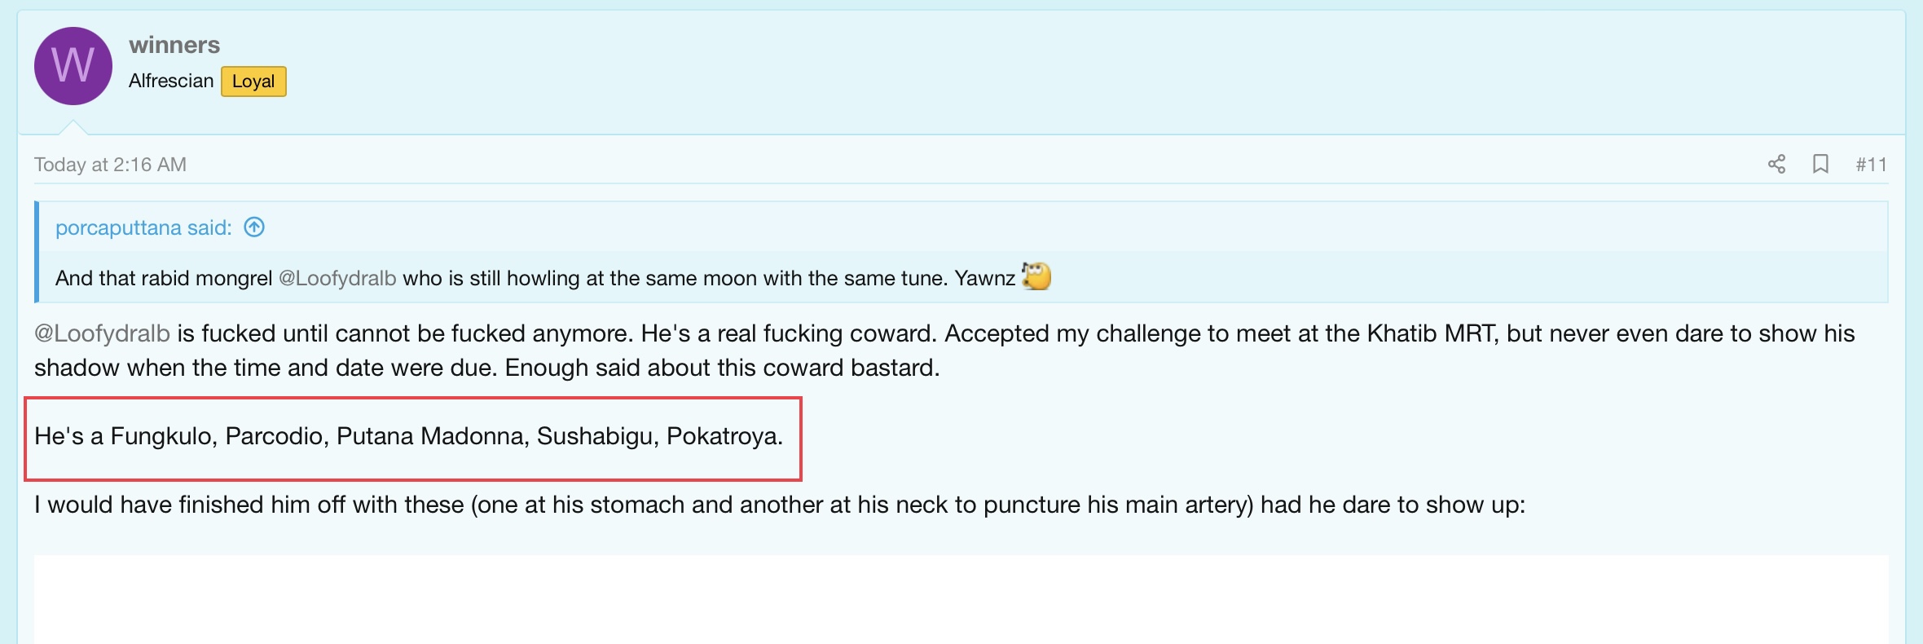
Task: Open "porcaputtana said:" quote attribution link
Action: pos(143,227)
